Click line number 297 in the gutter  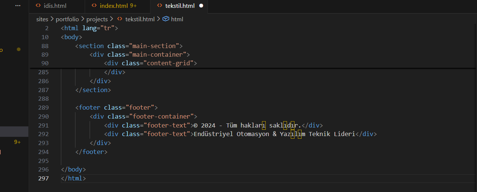tap(43, 178)
